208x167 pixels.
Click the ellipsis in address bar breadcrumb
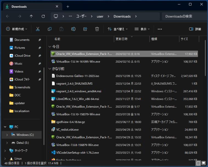70,16
